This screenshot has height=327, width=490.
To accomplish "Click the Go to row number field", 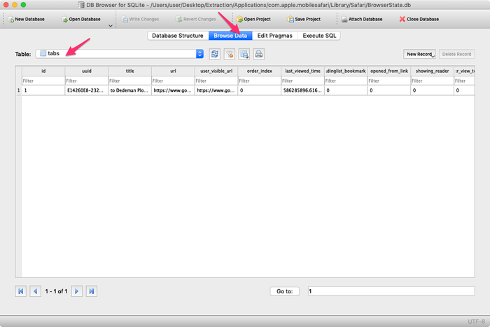I will (391, 291).
